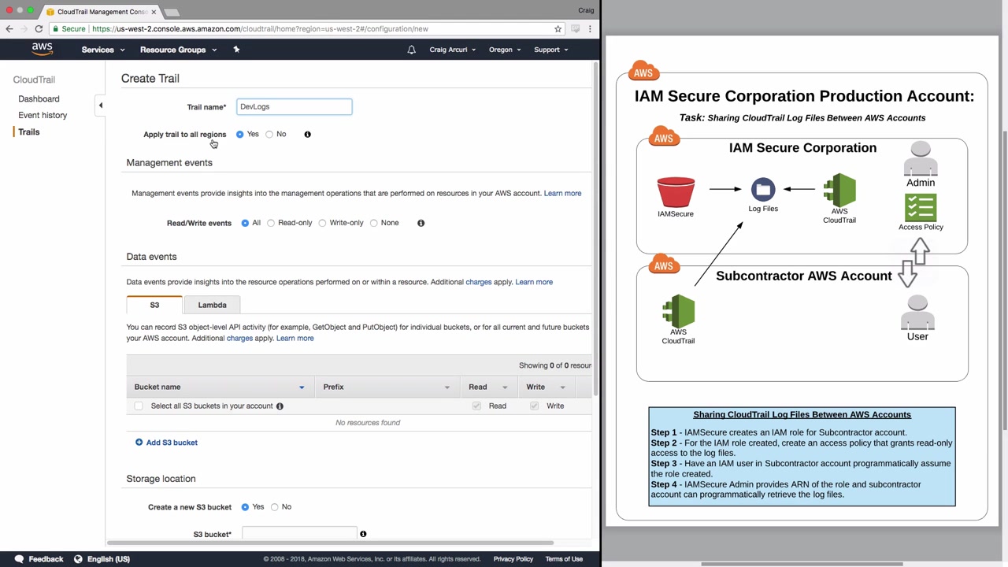This screenshot has height=567, width=1008.
Task: Close the CloudTrail Management Console tab
Action: click(154, 12)
